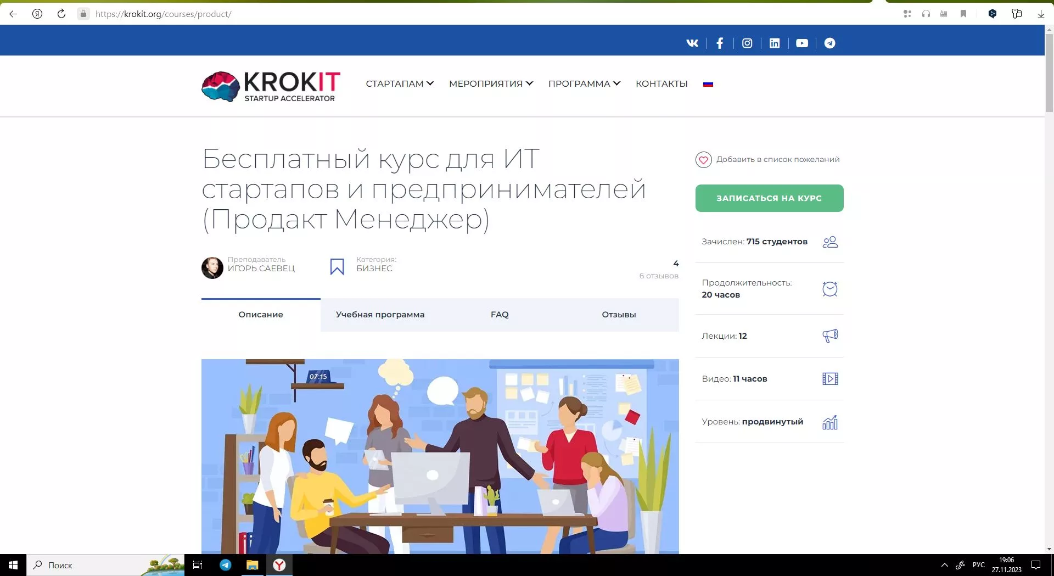Open the Instagram icon link
1054x576 pixels.
tap(747, 43)
